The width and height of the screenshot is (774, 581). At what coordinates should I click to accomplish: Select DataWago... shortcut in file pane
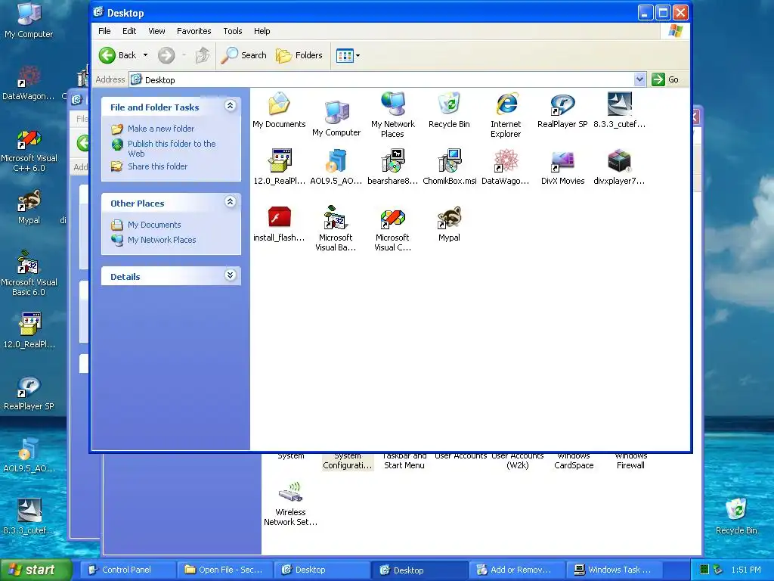click(506, 167)
